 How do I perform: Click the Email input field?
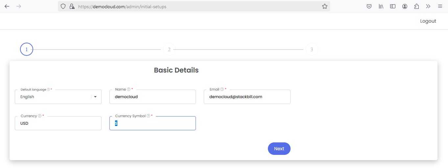point(247,97)
